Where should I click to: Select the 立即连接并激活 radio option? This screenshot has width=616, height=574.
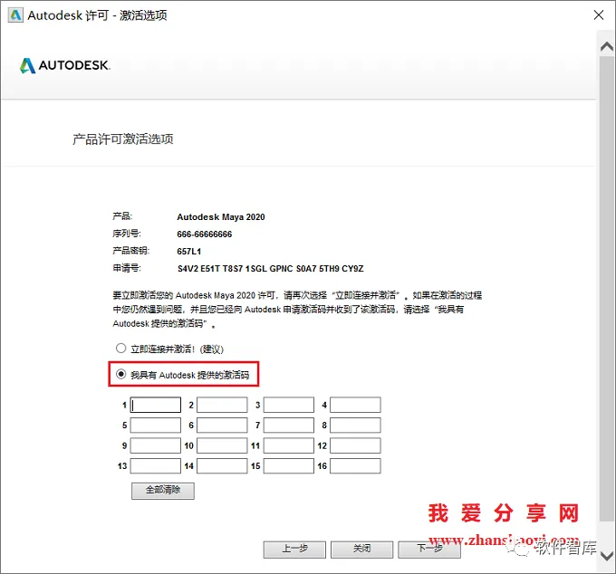point(121,349)
